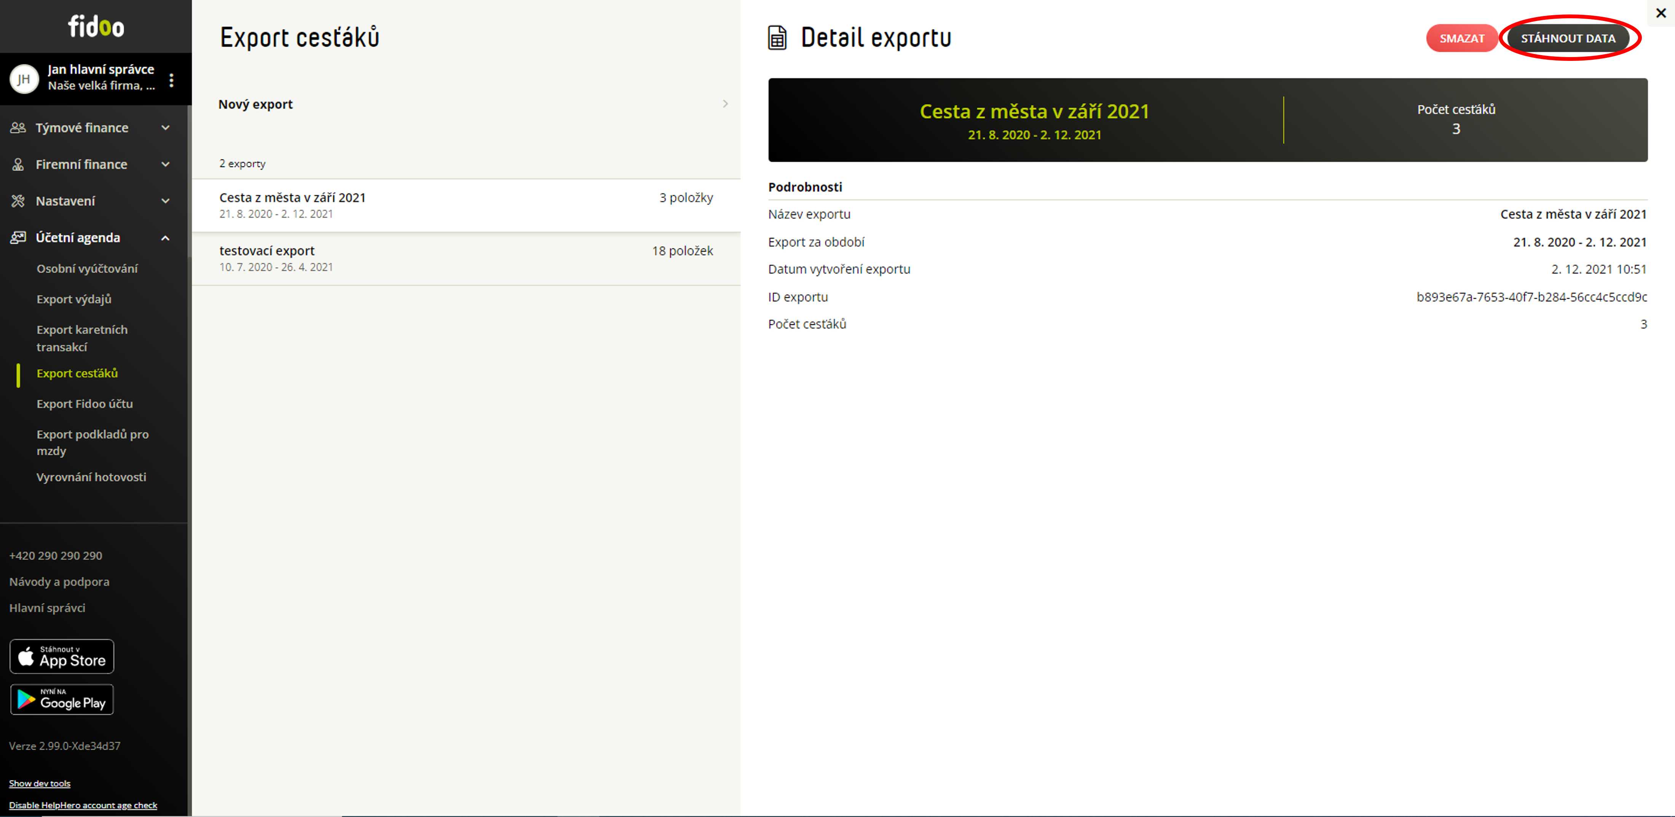Click Datum vytvoření exportu value 2. 12. 2021 10:51

click(x=1599, y=269)
